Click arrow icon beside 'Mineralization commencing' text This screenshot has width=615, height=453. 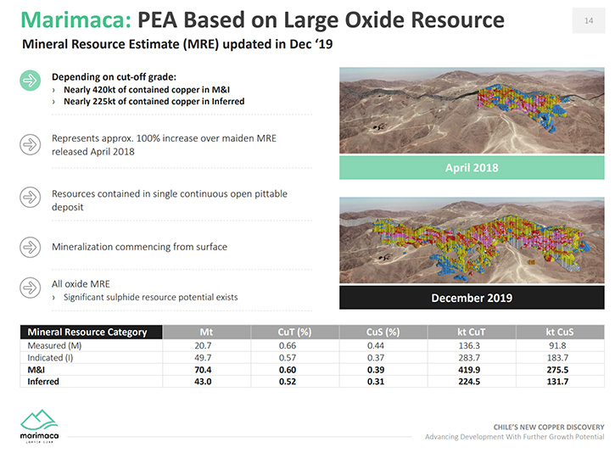coord(31,247)
